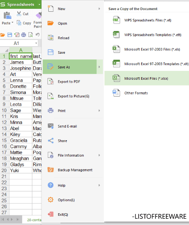Expand the Help submenu arrow
This screenshot has height=225, width=189.
pyautogui.click(x=99, y=185)
